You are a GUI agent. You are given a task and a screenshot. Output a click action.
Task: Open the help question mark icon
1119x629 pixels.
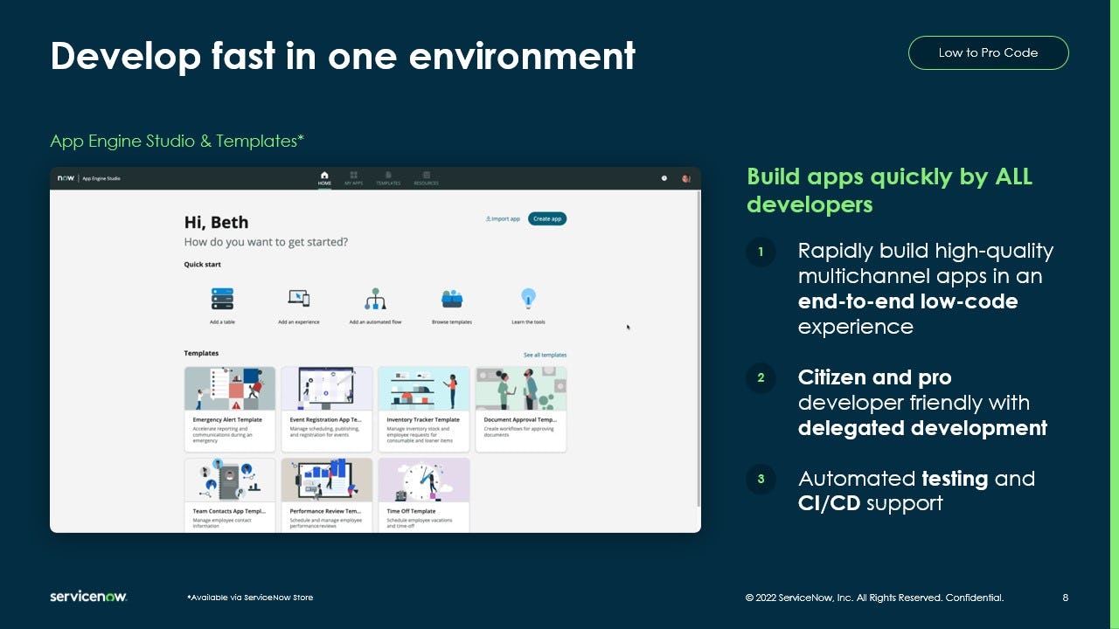tap(664, 178)
